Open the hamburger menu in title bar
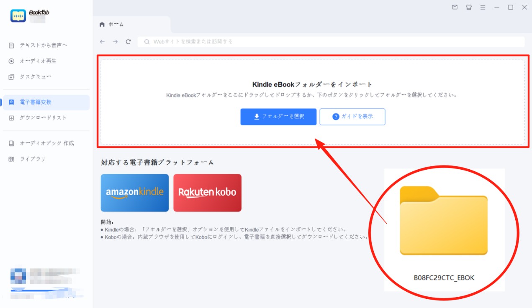Image resolution: width=532 pixels, height=308 pixels. point(483,8)
